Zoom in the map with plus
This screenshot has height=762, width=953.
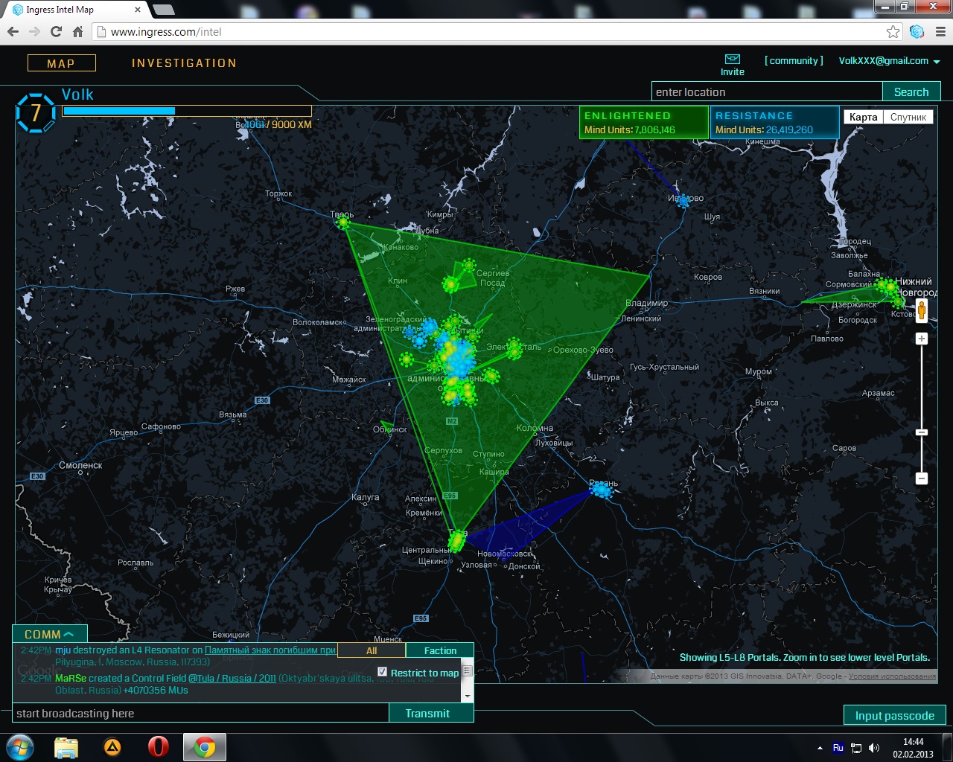pos(922,339)
